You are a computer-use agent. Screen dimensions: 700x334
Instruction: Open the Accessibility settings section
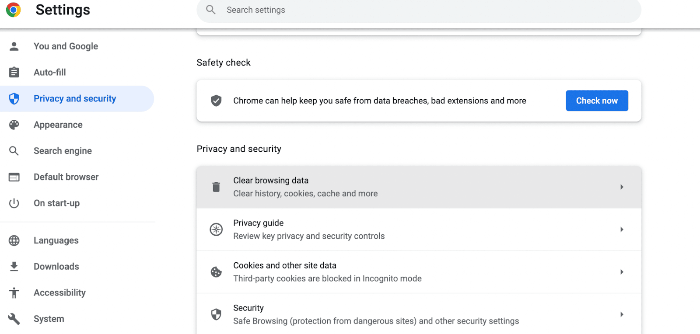(59, 292)
